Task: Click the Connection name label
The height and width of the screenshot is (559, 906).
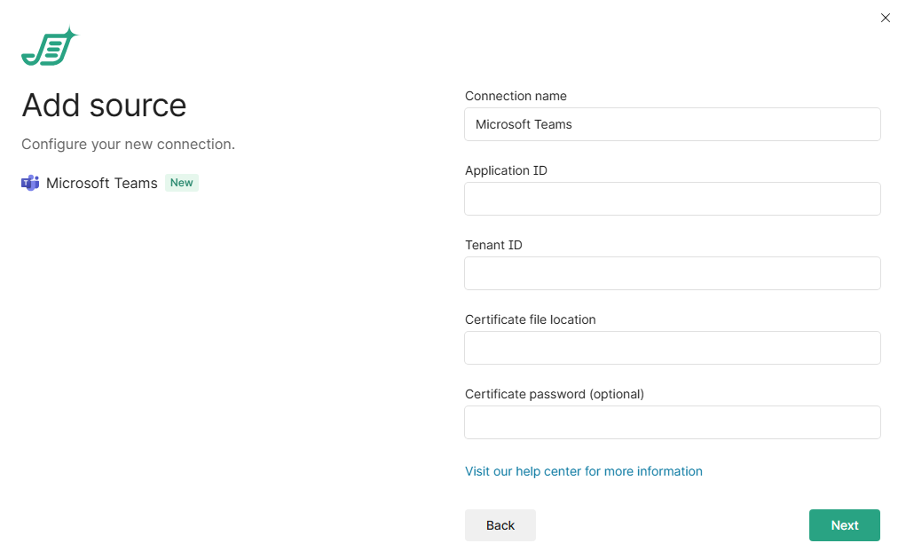Action: (x=516, y=96)
